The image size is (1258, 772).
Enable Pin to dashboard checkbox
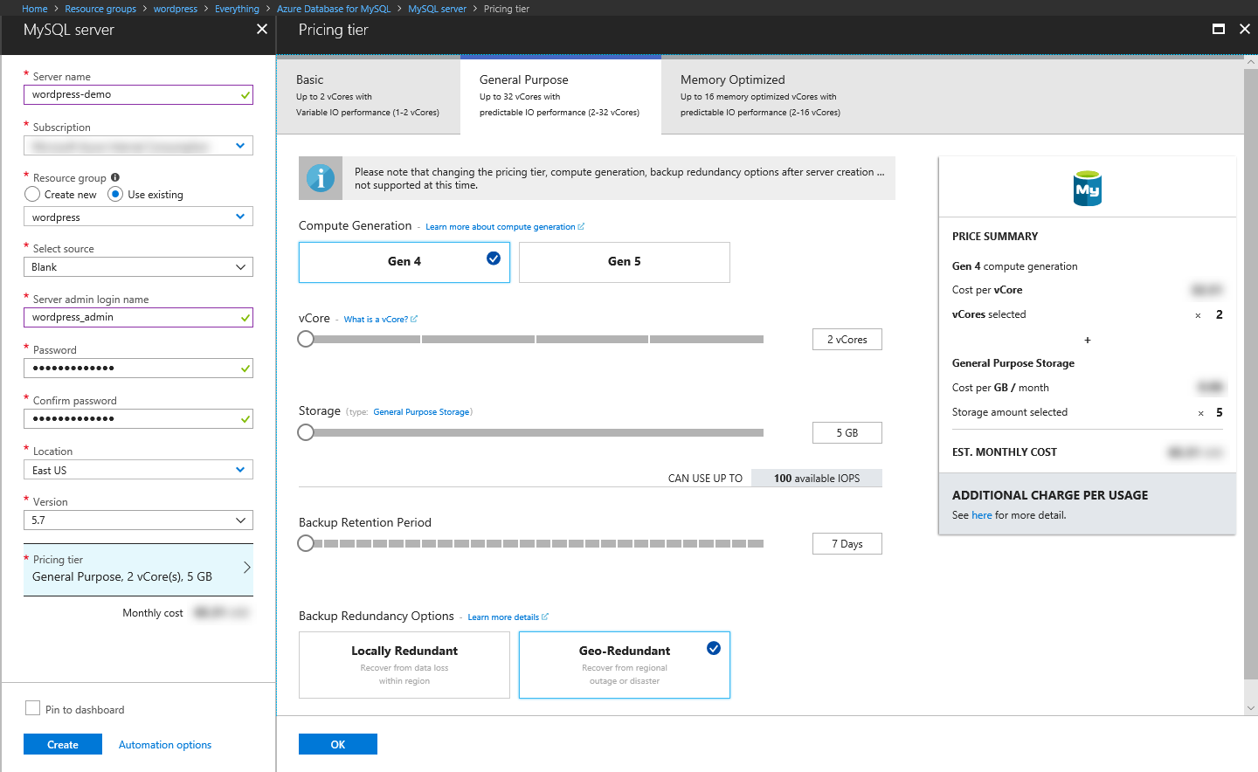pyautogui.click(x=32, y=708)
